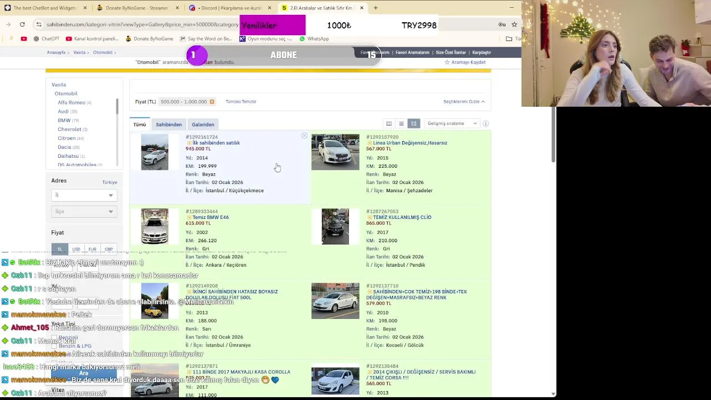
Task: Close the Discord browser tab
Action: [x=270, y=8]
